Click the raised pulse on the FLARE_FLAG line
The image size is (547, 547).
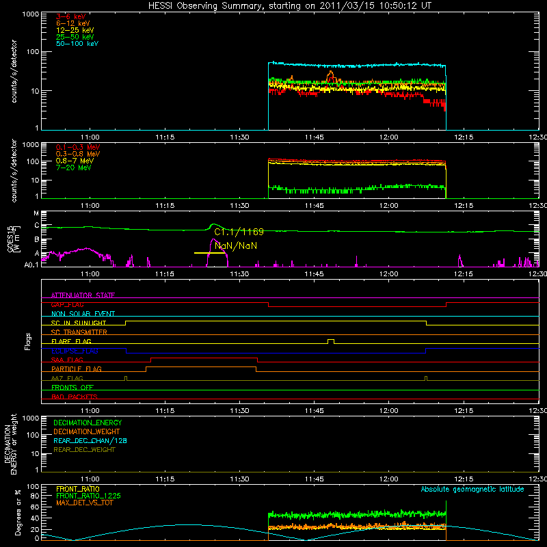(331, 341)
